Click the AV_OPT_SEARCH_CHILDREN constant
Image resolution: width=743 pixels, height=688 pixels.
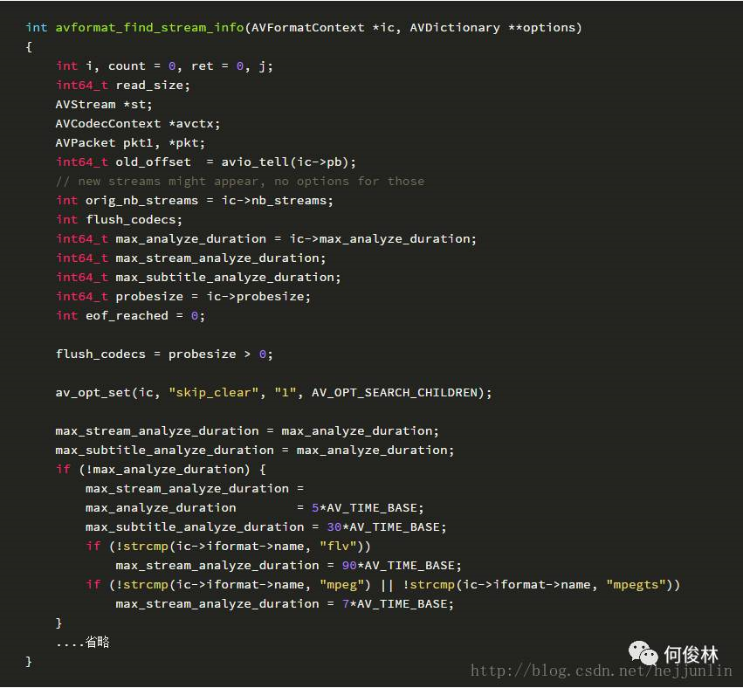[395, 392]
